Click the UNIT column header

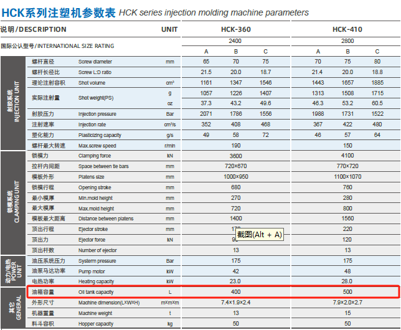tap(169, 29)
